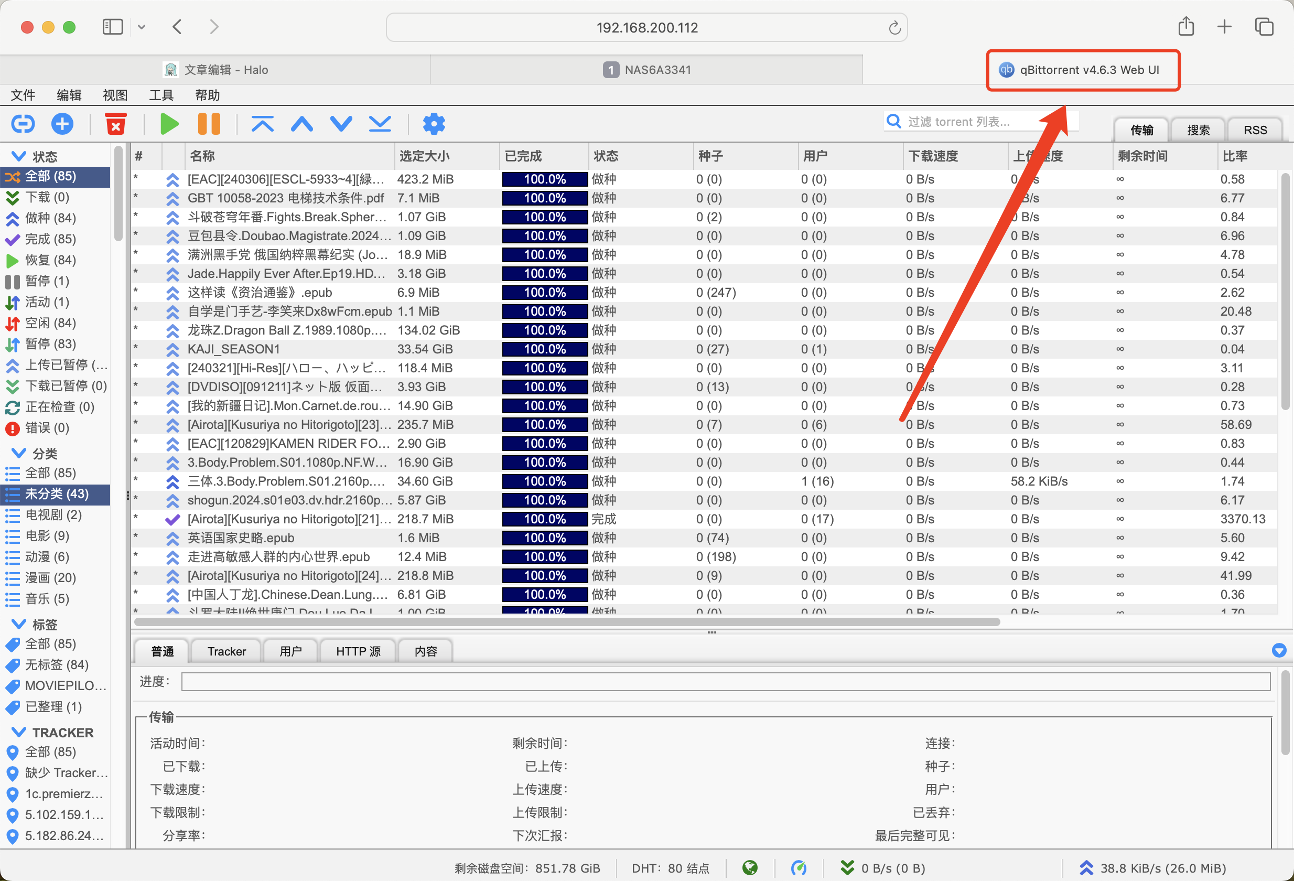The height and width of the screenshot is (881, 1294).
Task: Move torrent down in queue
Action: (341, 124)
